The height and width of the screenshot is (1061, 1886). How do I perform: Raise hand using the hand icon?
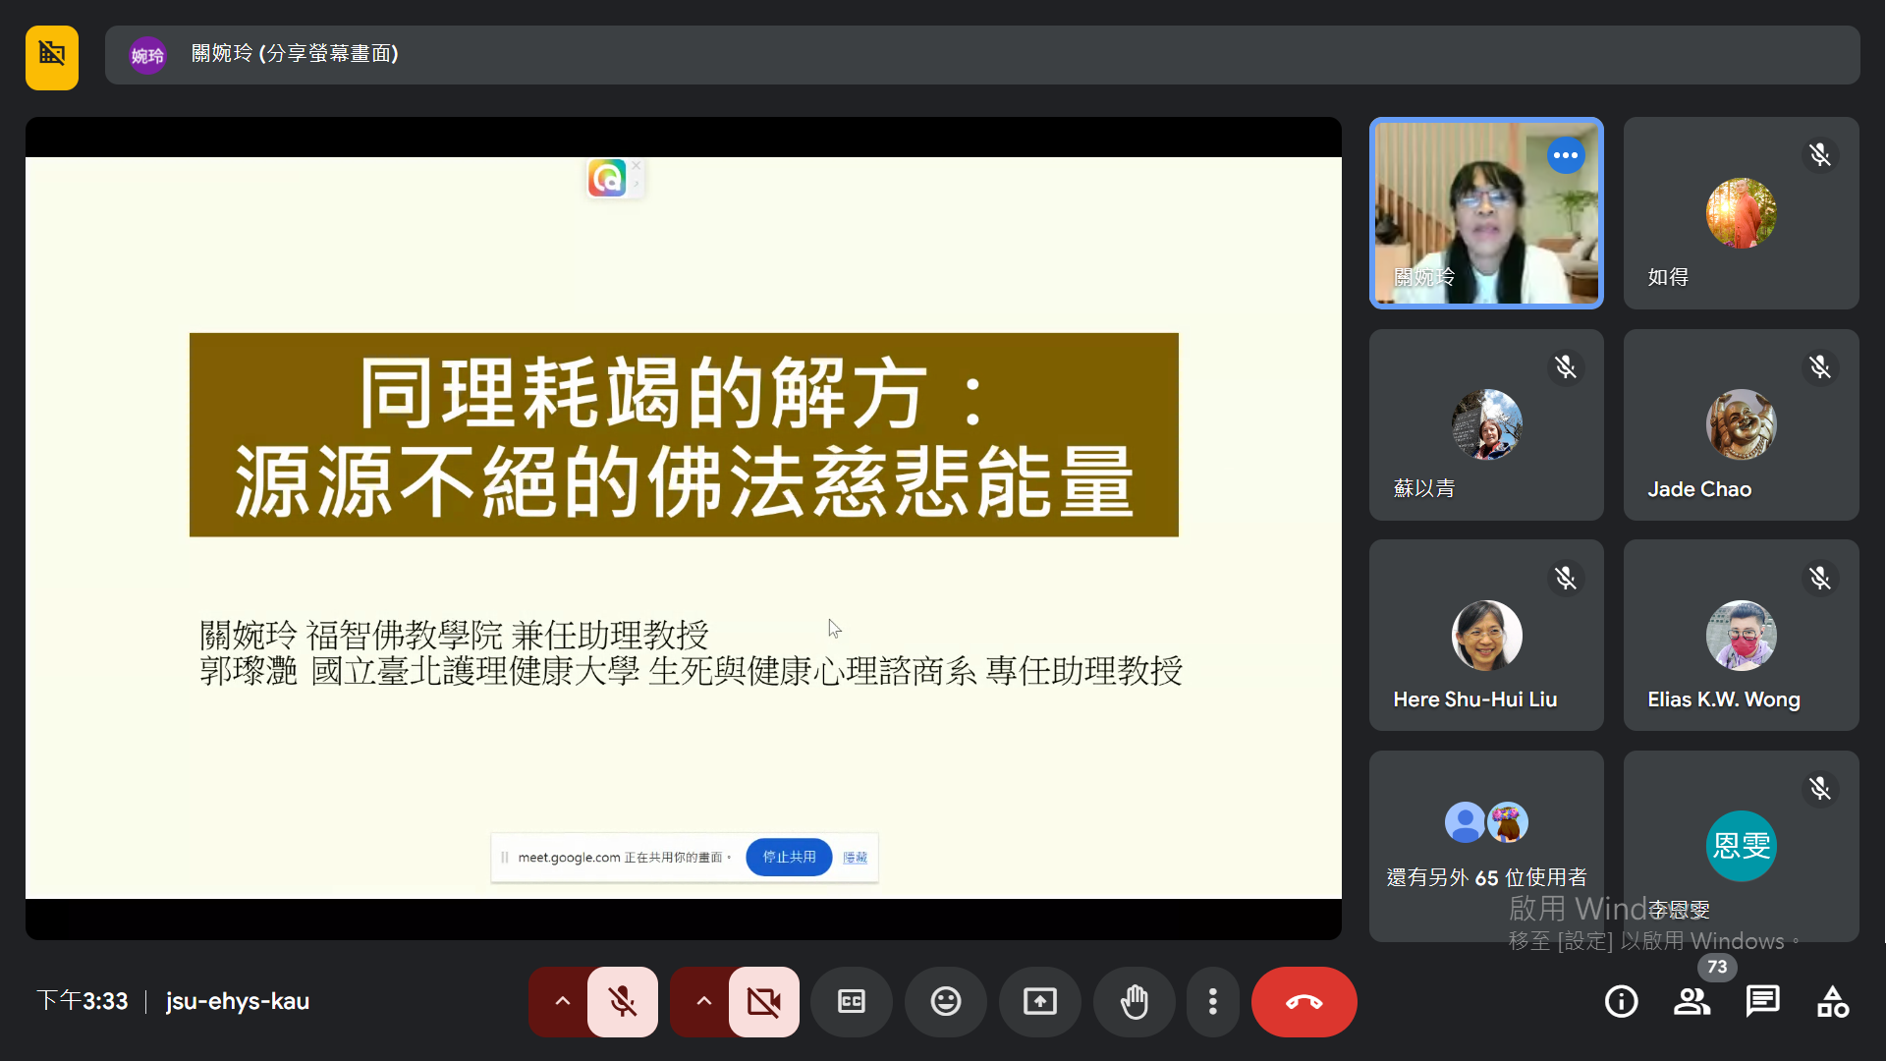(x=1134, y=1001)
